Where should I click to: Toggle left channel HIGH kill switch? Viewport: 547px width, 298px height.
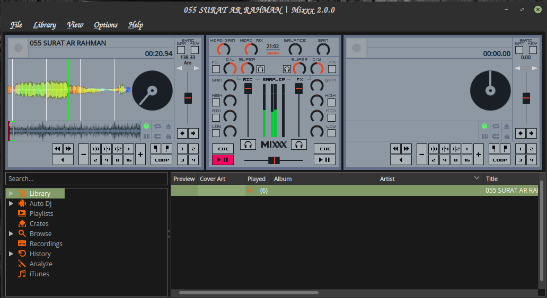[216, 103]
